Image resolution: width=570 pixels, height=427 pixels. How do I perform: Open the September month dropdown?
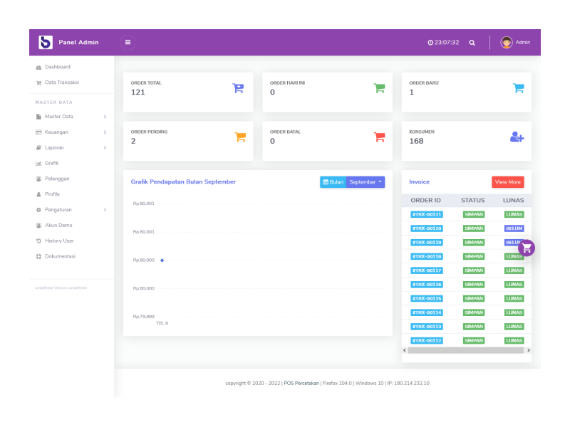(x=365, y=181)
